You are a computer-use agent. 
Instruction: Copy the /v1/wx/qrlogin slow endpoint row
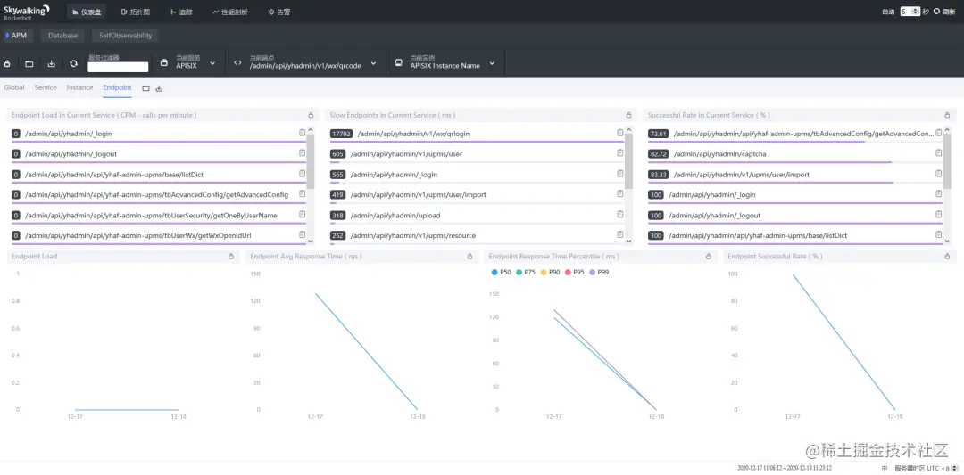tap(620, 133)
